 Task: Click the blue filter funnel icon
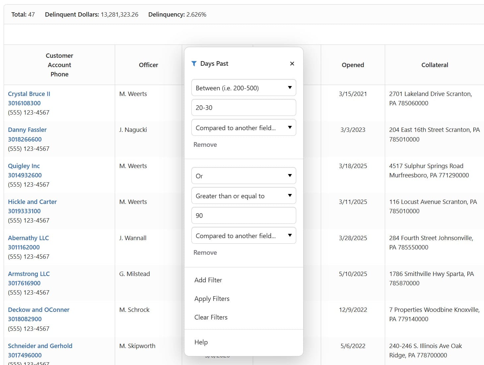[x=194, y=63]
